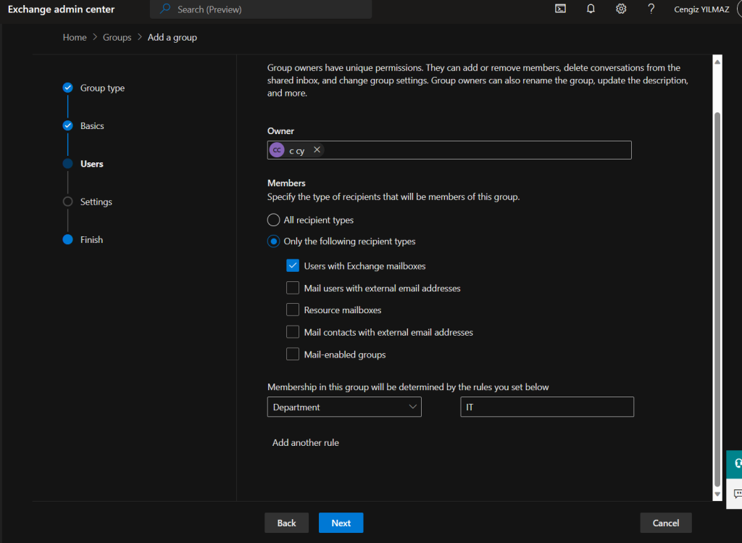Open the Cloud Shell terminal icon
This screenshot has height=543, width=742.
tap(560, 9)
